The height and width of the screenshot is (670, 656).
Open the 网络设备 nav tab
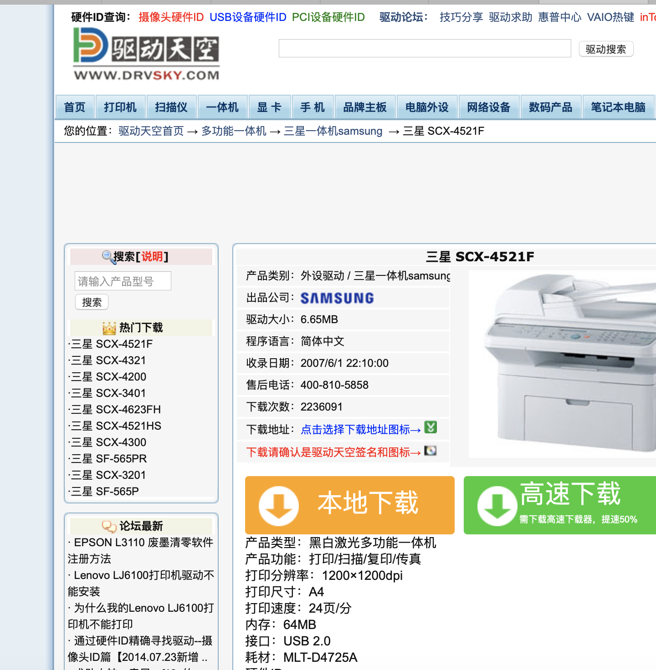coord(489,107)
